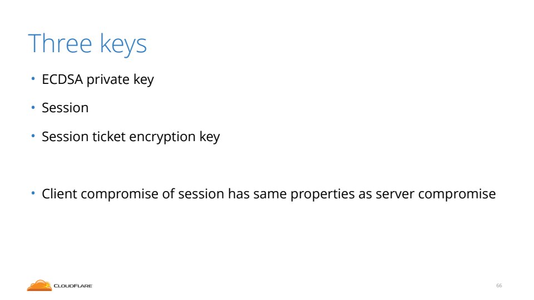Click the bullet dot before "Client compromise"
This screenshot has width=534, height=300.
(x=33, y=194)
